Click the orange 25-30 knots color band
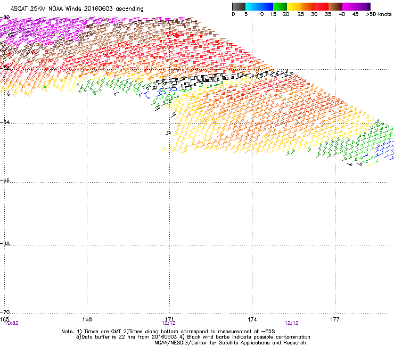Image resolution: width=394 pixels, height=346 pixels. [x=308, y=6]
